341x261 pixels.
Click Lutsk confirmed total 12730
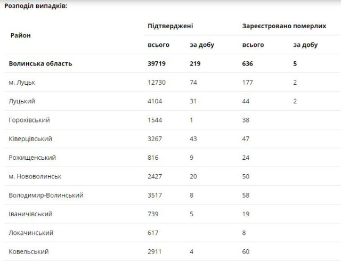pyautogui.click(x=158, y=83)
